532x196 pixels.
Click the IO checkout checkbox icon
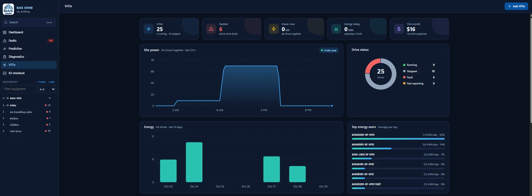click(5, 73)
